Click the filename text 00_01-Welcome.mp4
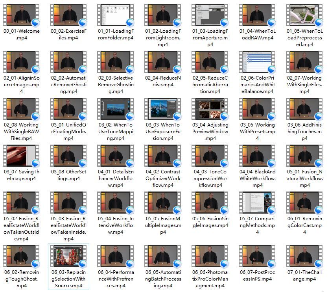Image resolution: width=328 pixels, height=292 pixels. pos(21,34)
